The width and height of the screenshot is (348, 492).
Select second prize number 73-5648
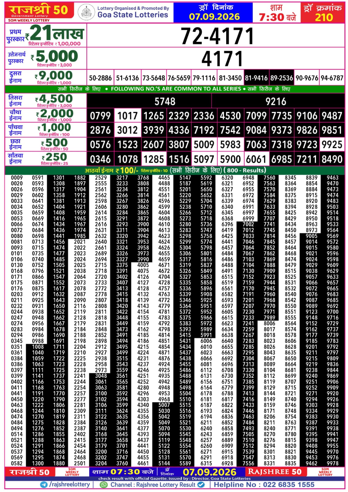tap(154, 78)
